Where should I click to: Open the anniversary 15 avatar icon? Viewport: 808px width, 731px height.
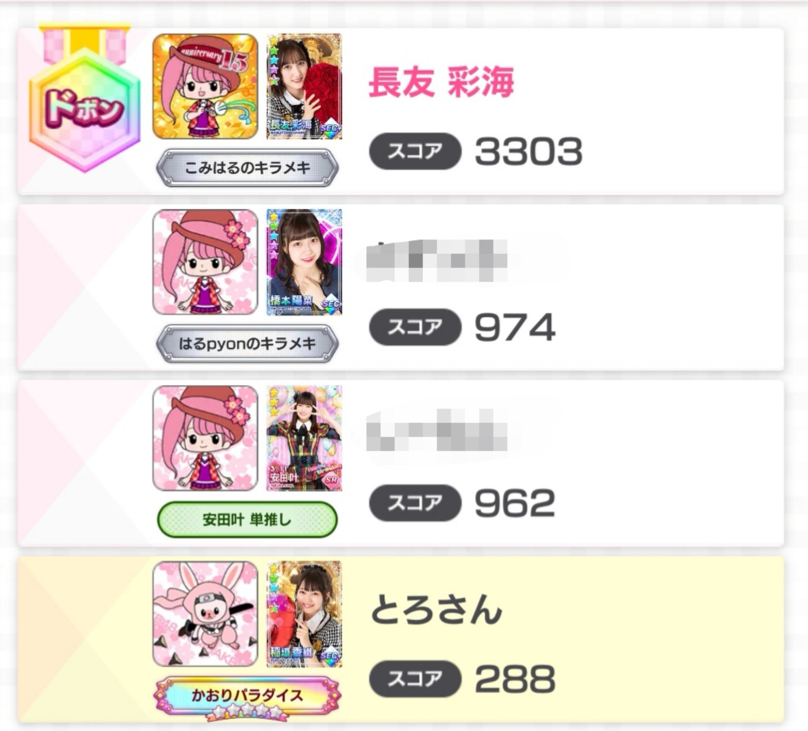(205, 86)
